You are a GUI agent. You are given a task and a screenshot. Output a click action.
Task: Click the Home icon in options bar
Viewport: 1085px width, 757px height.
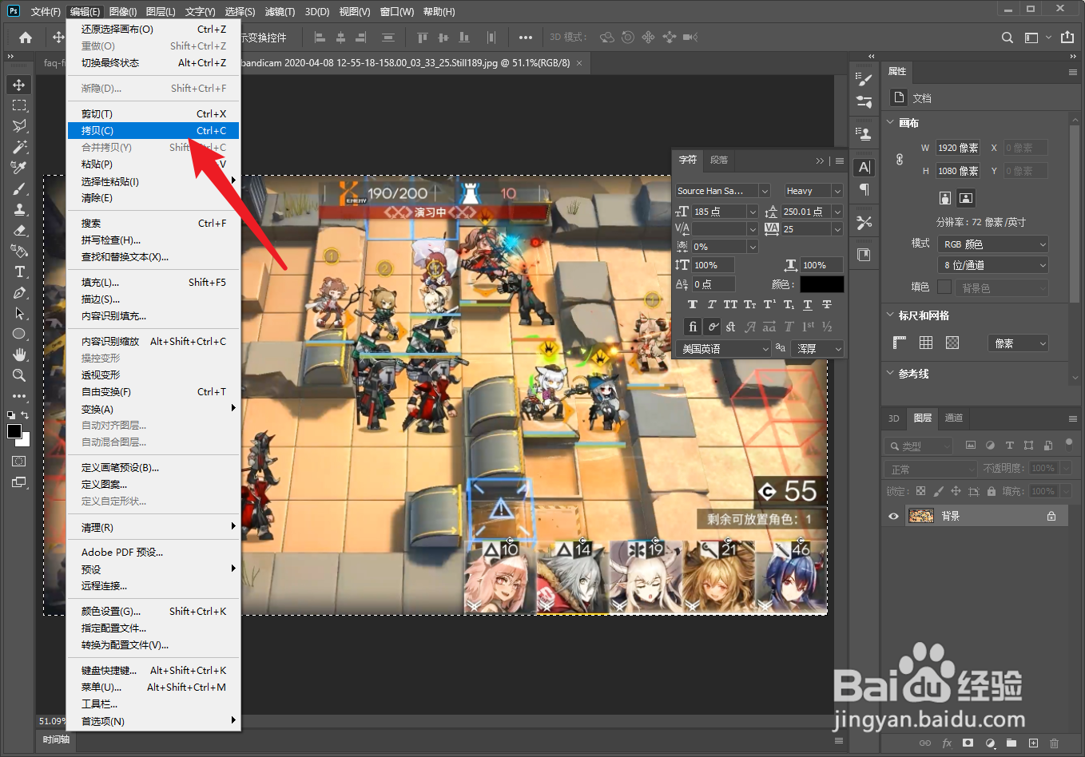pyautogui.click(x=26, y=38)
